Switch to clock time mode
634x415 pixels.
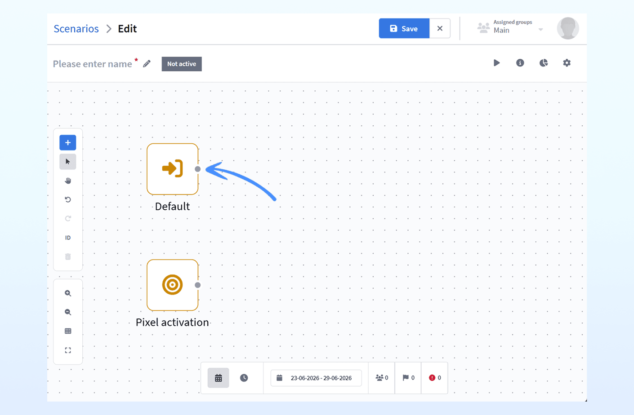click(244, 378)
